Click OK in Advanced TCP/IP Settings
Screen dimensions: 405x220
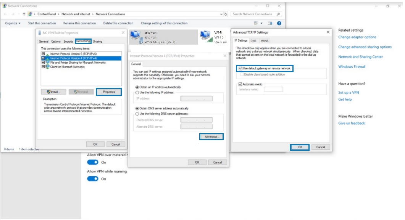click(300, 147)
